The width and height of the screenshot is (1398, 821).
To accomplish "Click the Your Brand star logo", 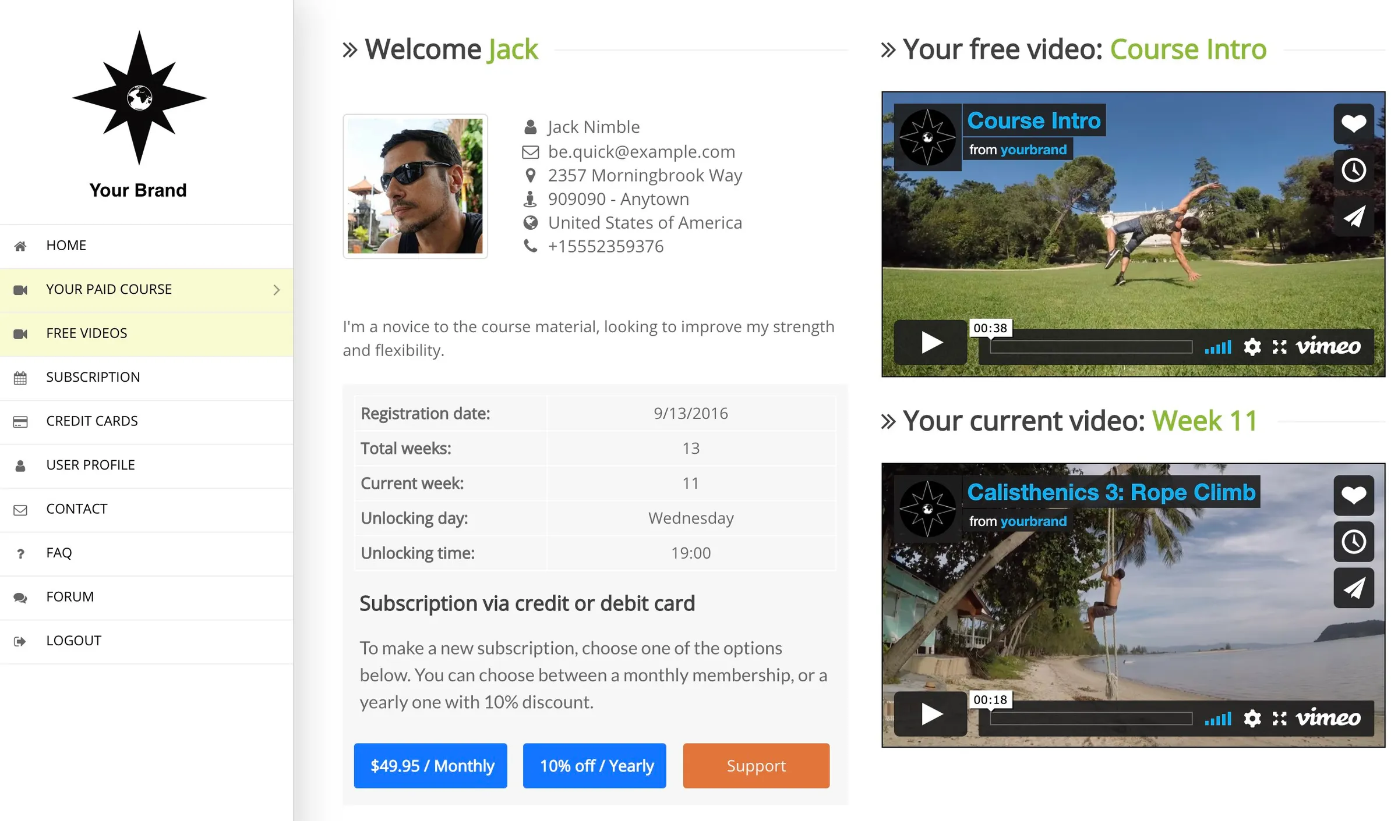I will [x=139, y=98].
